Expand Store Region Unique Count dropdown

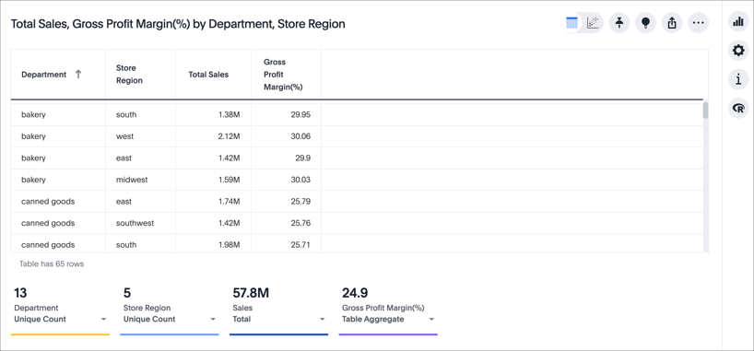213,320
